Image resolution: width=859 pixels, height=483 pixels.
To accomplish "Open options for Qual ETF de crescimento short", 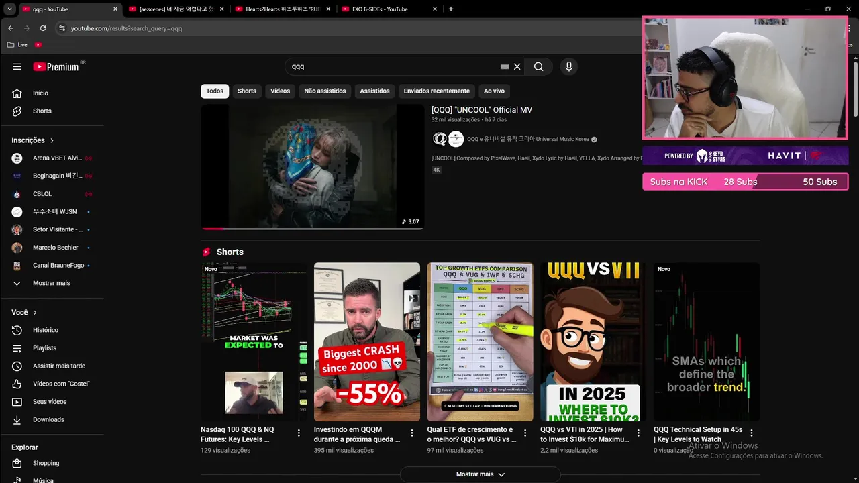I will (525, 433).
